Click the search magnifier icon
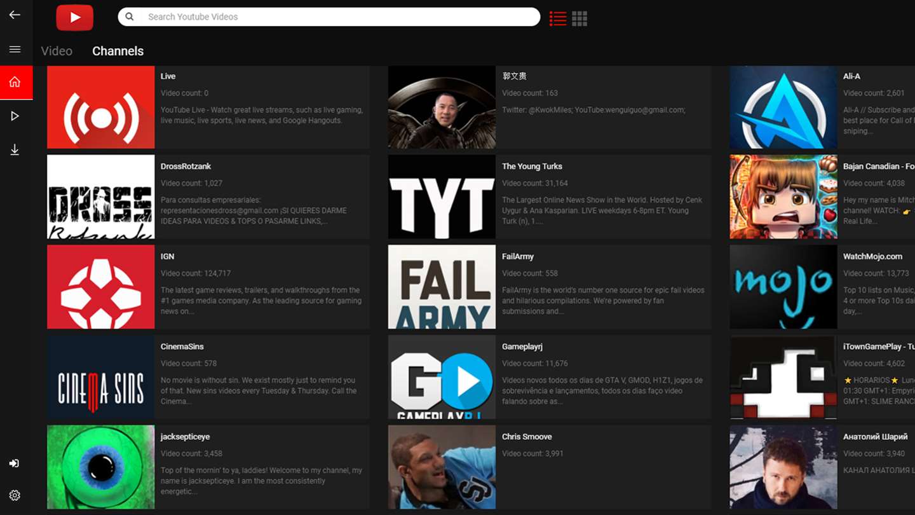This screenshot has width=915, height=515. pos(130,17)
